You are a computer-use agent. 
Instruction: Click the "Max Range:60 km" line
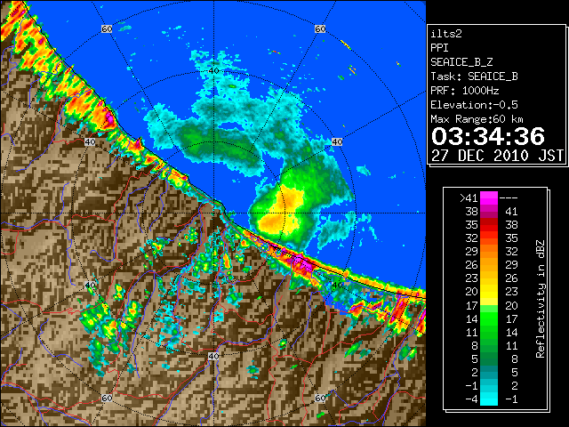(x=477, y=119)
